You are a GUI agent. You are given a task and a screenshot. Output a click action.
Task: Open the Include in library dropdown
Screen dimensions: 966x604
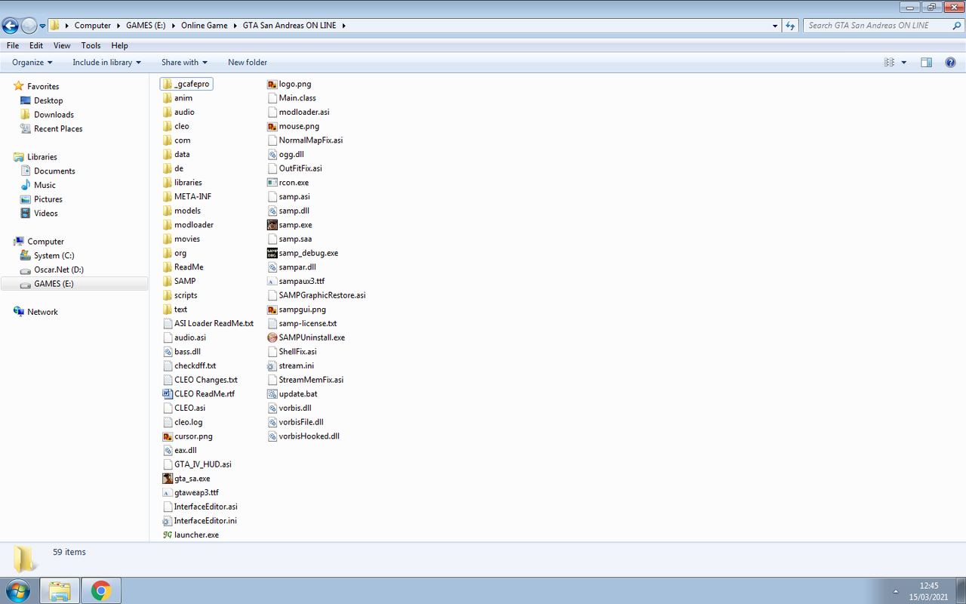(107, 62)
